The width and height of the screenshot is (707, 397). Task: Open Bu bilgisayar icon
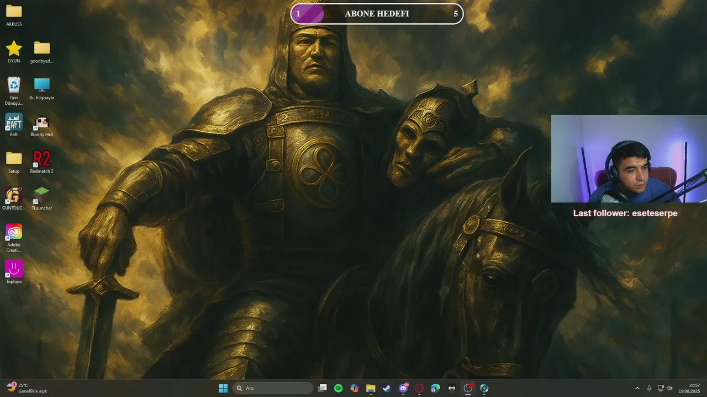pyautogui.click(x=42, y=89)
